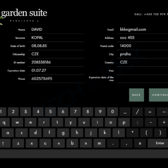Tap the 9 key
Image resolution: width=168 pixels, height=168 pixels.
click(100, 112)
